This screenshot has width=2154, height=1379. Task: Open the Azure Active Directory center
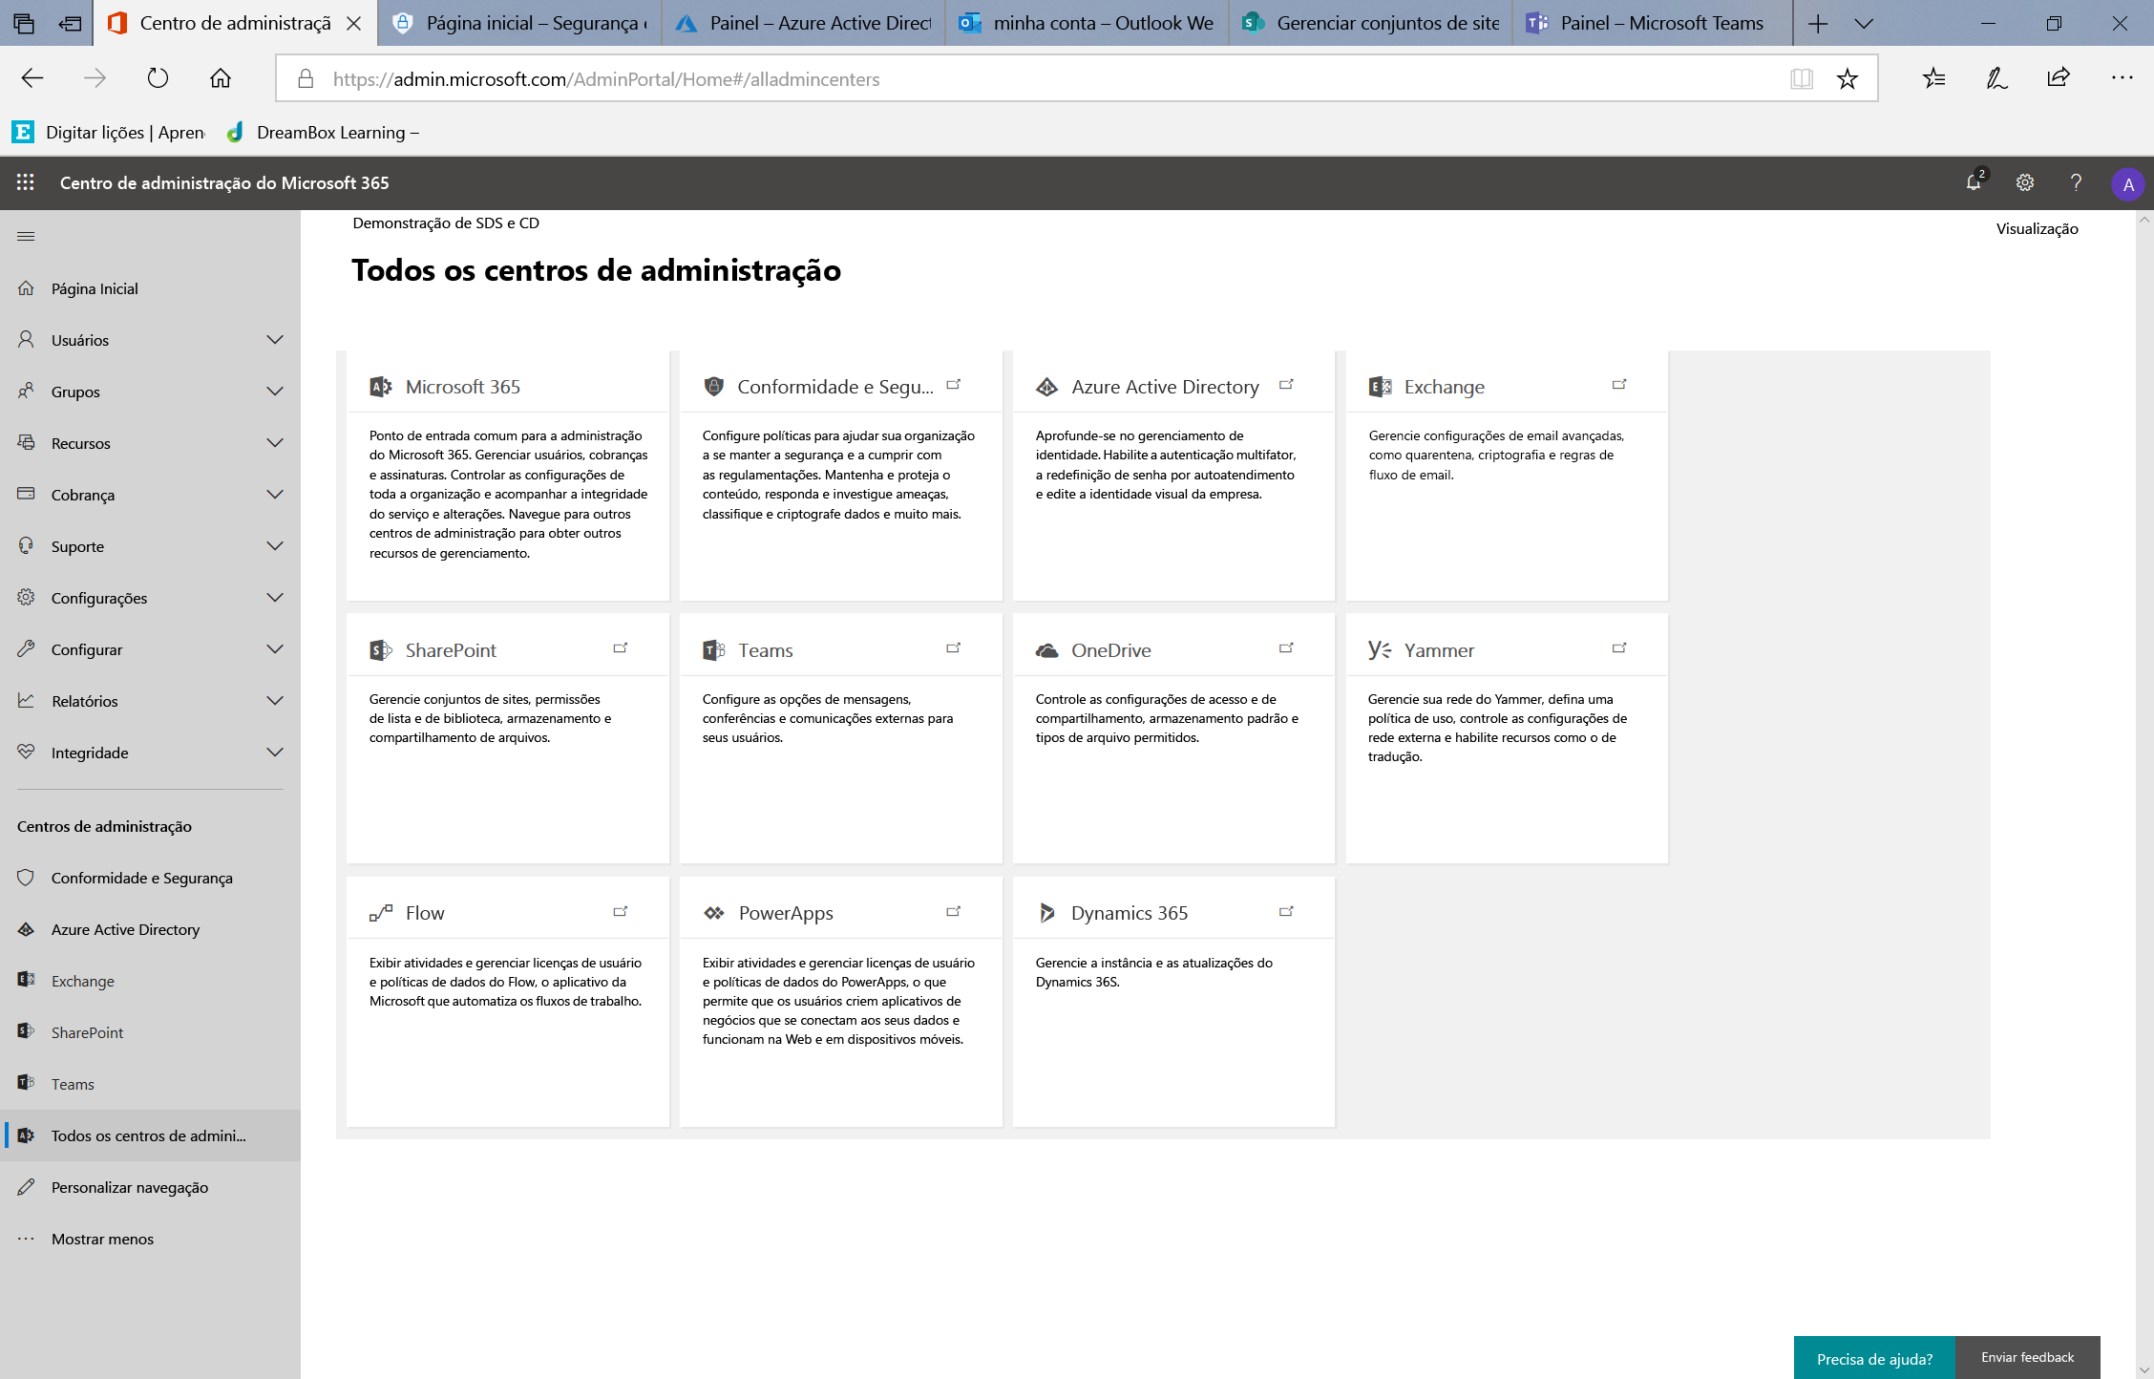coord(1163,385)
